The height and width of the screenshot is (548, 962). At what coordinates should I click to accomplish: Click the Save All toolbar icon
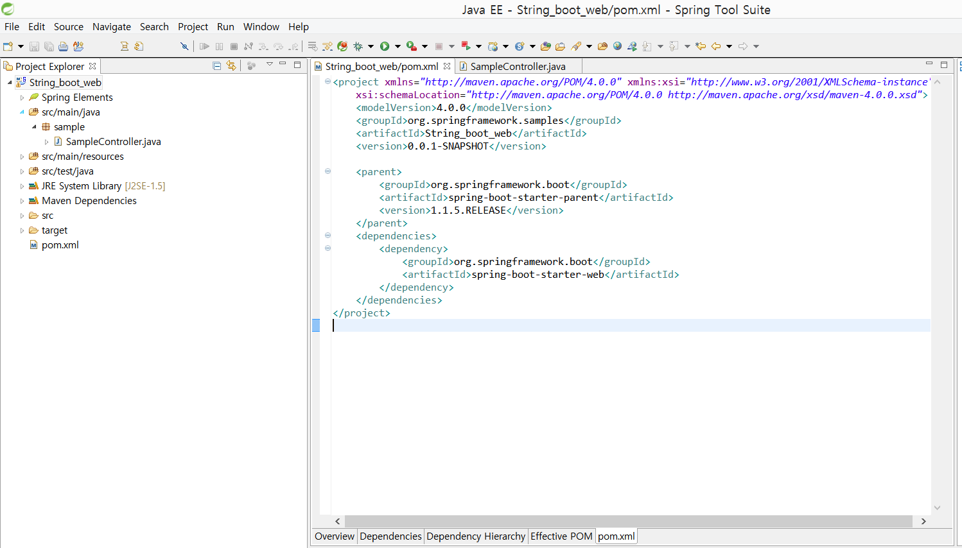click(x=49, y=46)
